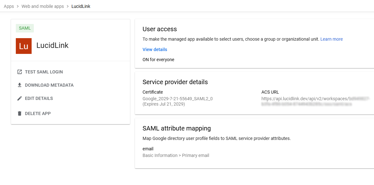Viewport: 374px width, 185px height.
Task: Select the api.lucidlink.dev ACS URL value
Action: point(316,101)
